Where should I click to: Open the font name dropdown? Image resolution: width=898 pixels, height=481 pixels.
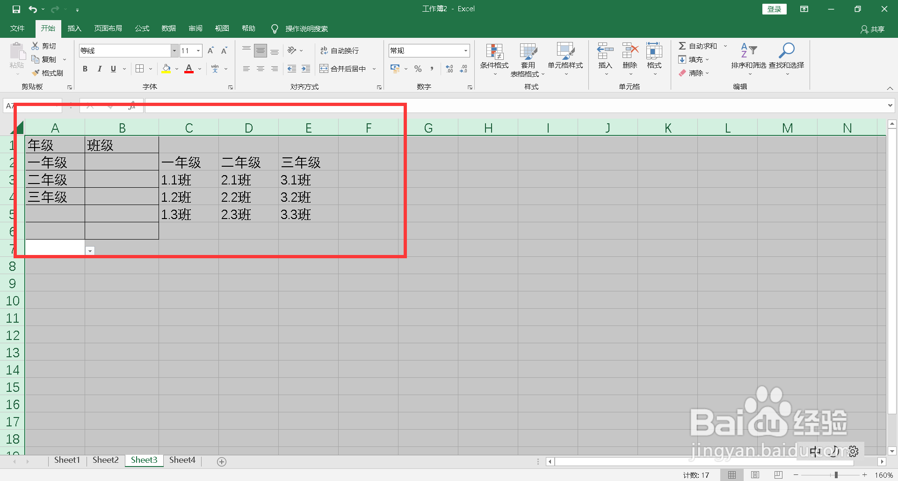(x=174, y=50)
